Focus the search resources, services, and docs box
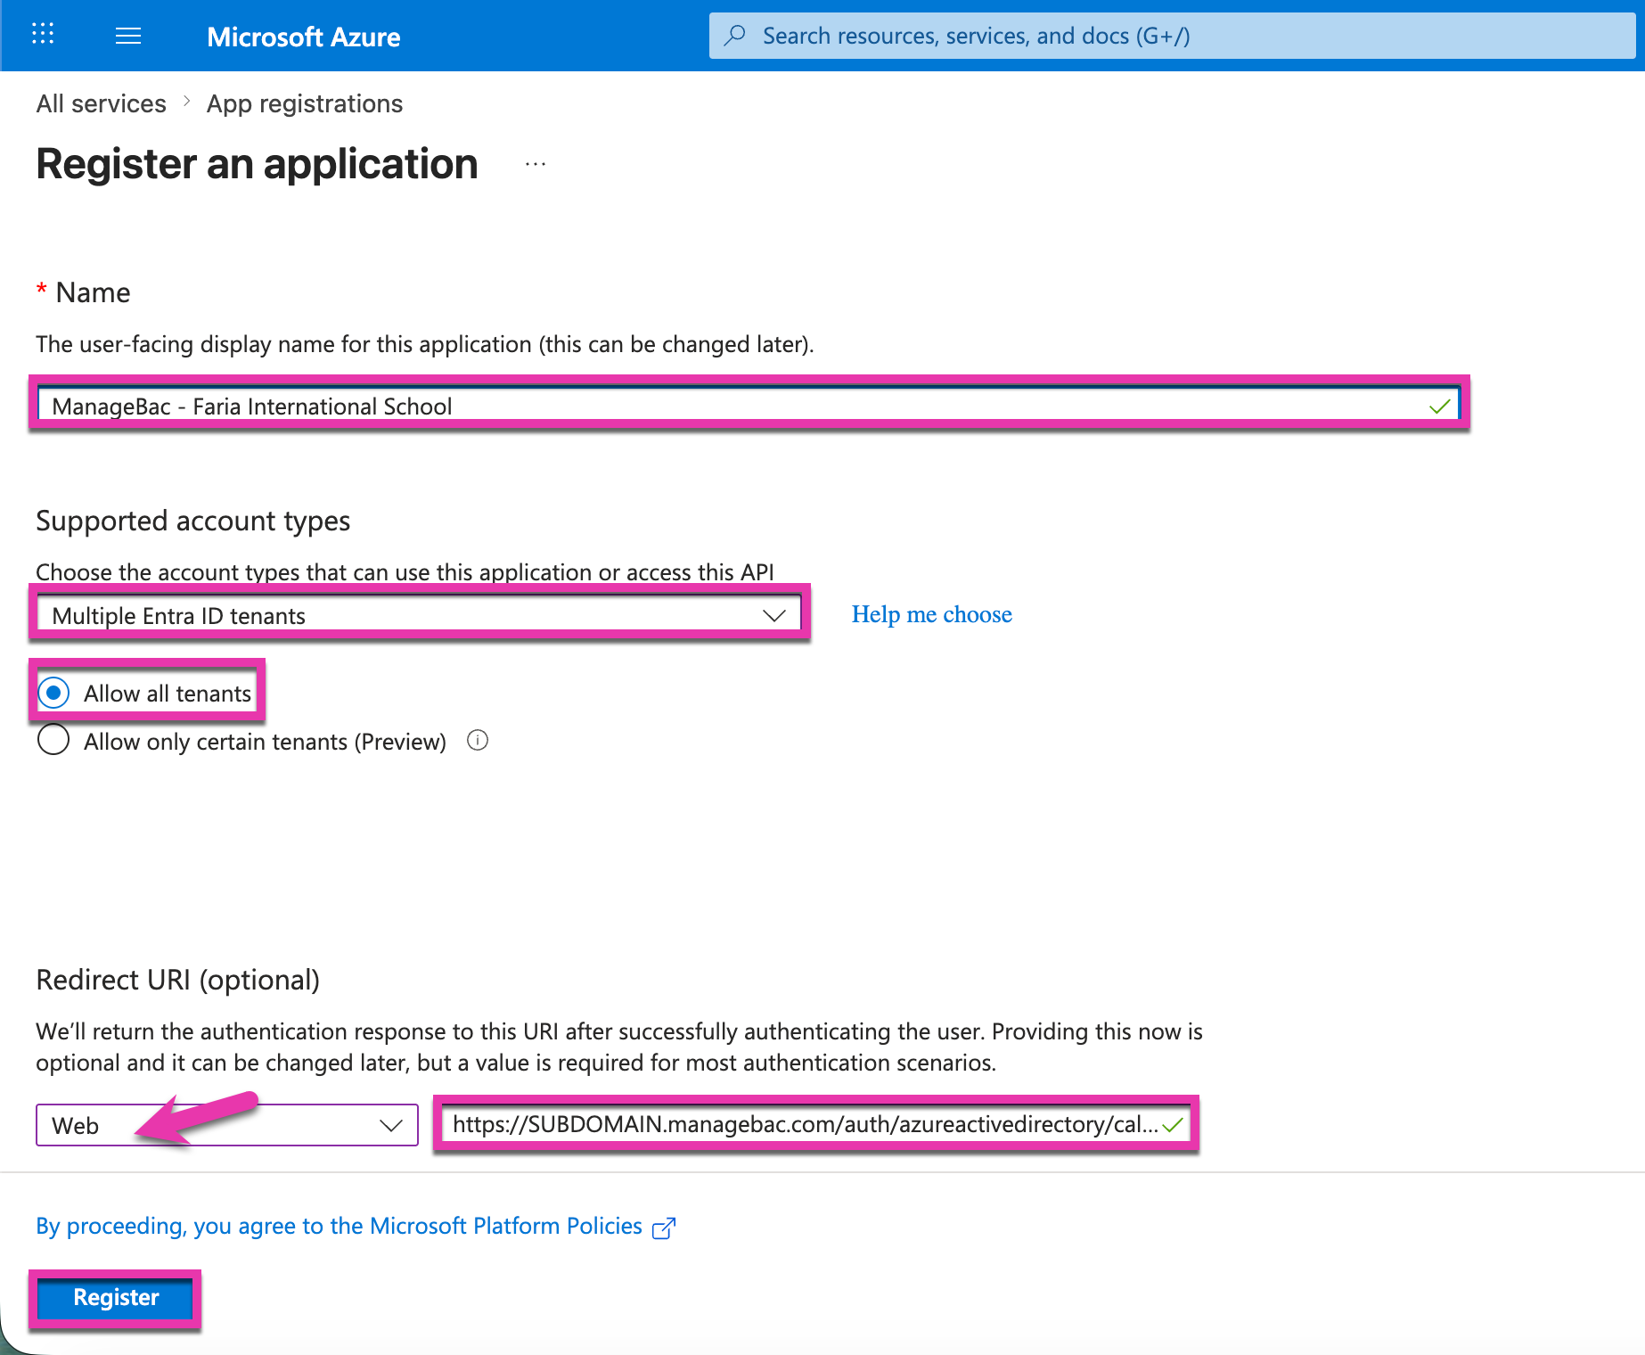This screenshot has height=1355, width=1645. pyautogui.click(x=1173, y=36)
